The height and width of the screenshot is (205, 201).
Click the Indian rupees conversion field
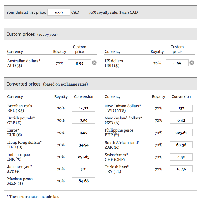click(x=83, y=157)
